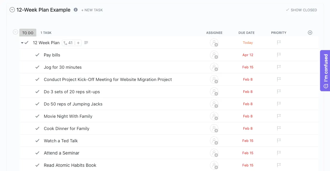330x171 pixels.
Task: Sort by the DUE DATE column header
Action: tap(246, 33)
